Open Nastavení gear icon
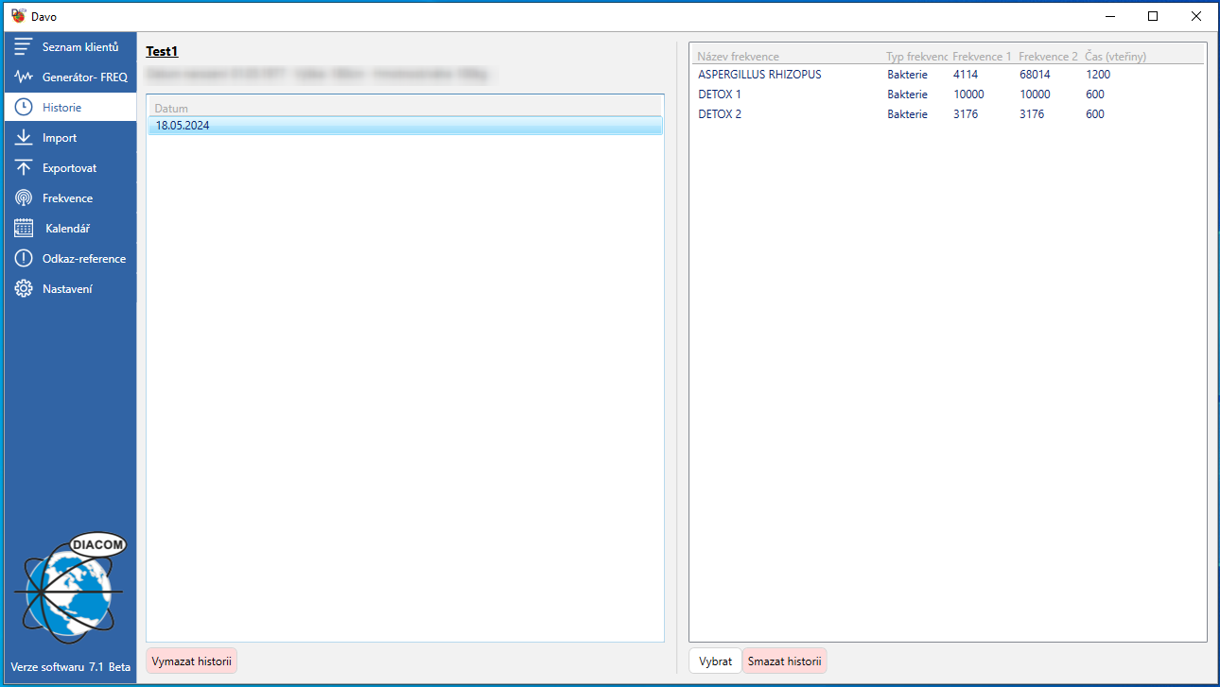 tap(24, 289)
